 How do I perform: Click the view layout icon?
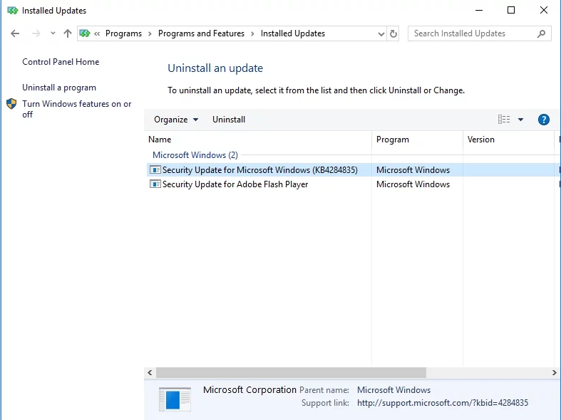point(504,120)
